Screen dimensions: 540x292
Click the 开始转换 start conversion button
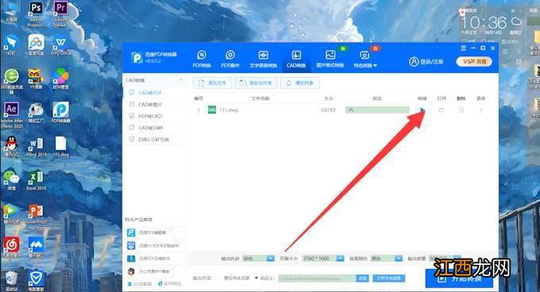[x=460, y=279]
